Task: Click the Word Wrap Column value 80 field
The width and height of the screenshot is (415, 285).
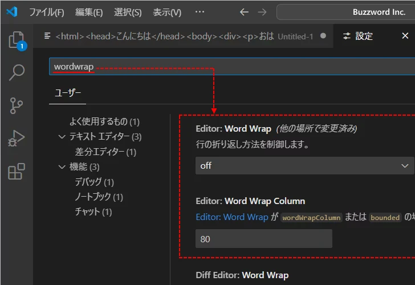Action: coord(263,239)
